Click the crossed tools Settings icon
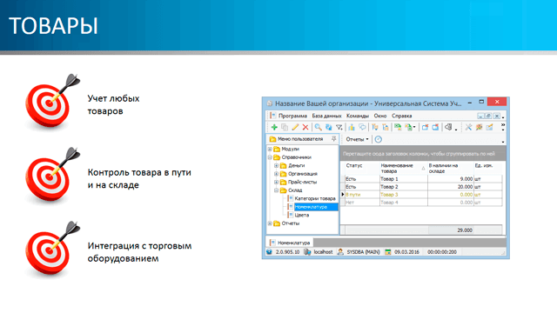 468,127
